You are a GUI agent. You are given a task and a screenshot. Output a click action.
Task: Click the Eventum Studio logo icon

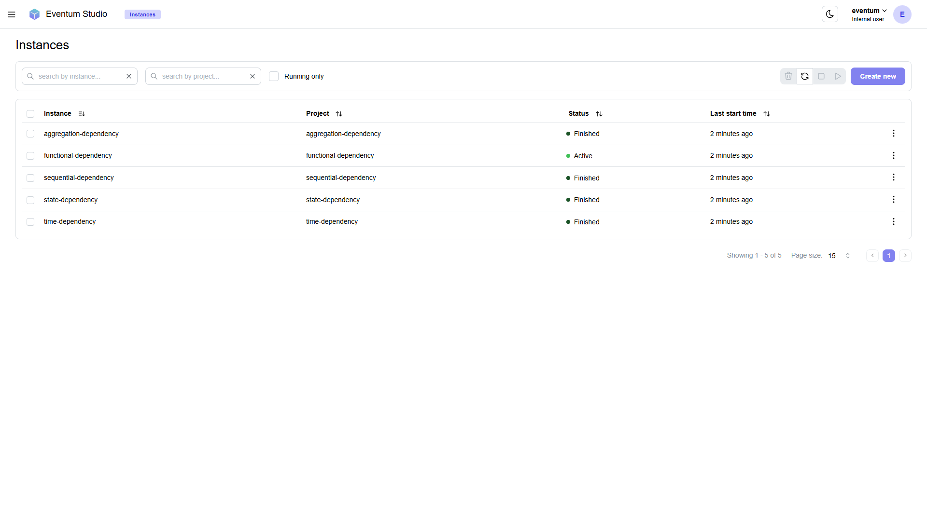34,14
